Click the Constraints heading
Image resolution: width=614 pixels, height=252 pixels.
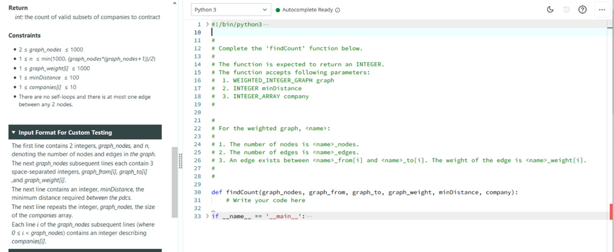[x=25, y=36]
